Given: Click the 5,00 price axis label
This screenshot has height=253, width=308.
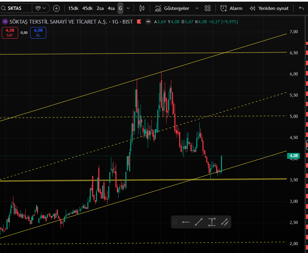Looking at the screenshot, I should (294, 116).
